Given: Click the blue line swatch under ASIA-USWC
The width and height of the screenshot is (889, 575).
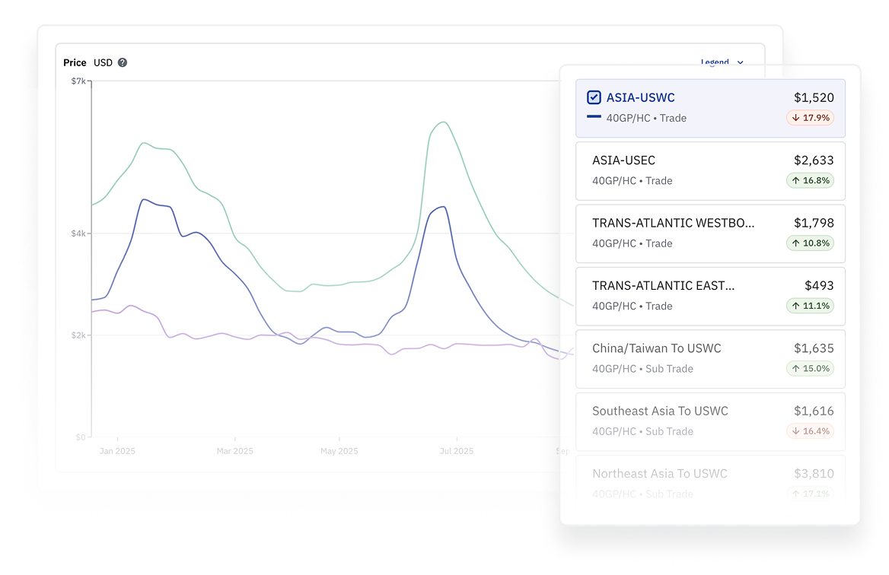Looking at the screenshot, I should (594, 117).
